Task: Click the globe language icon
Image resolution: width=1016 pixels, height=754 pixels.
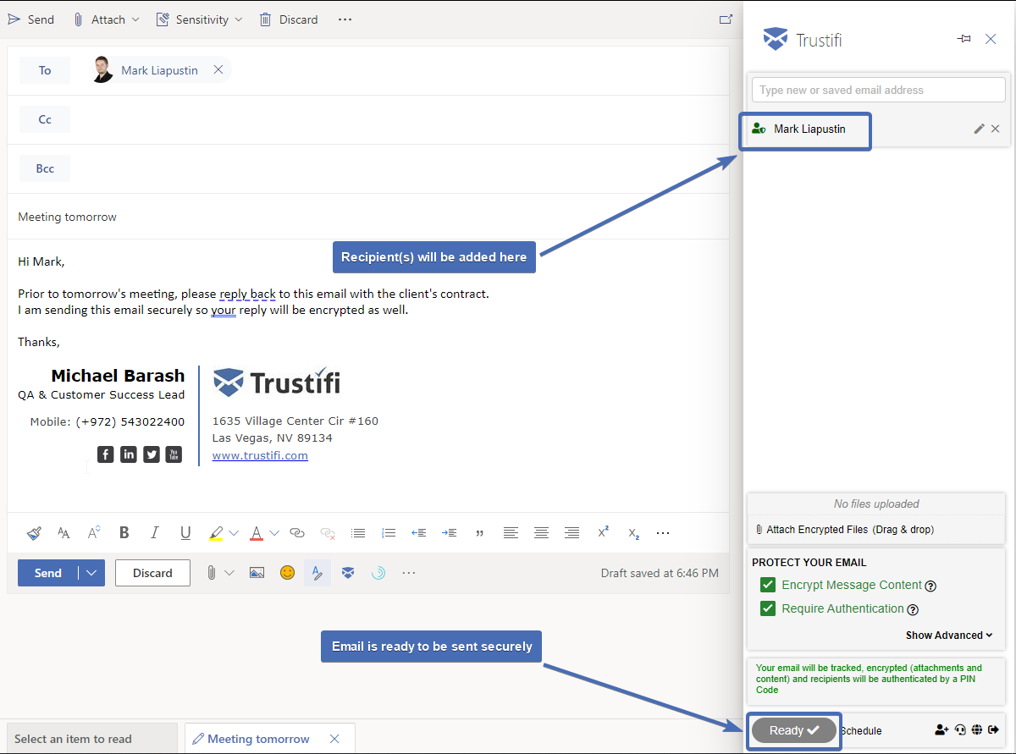Action: [x=977, y=729]
